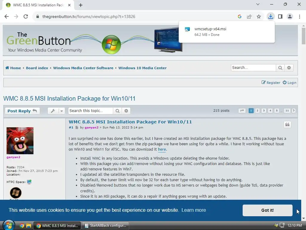Viewport: 306px width, 230px height.
Task: Click the topic search magnifier icon
Action: (x=117, y=111)
